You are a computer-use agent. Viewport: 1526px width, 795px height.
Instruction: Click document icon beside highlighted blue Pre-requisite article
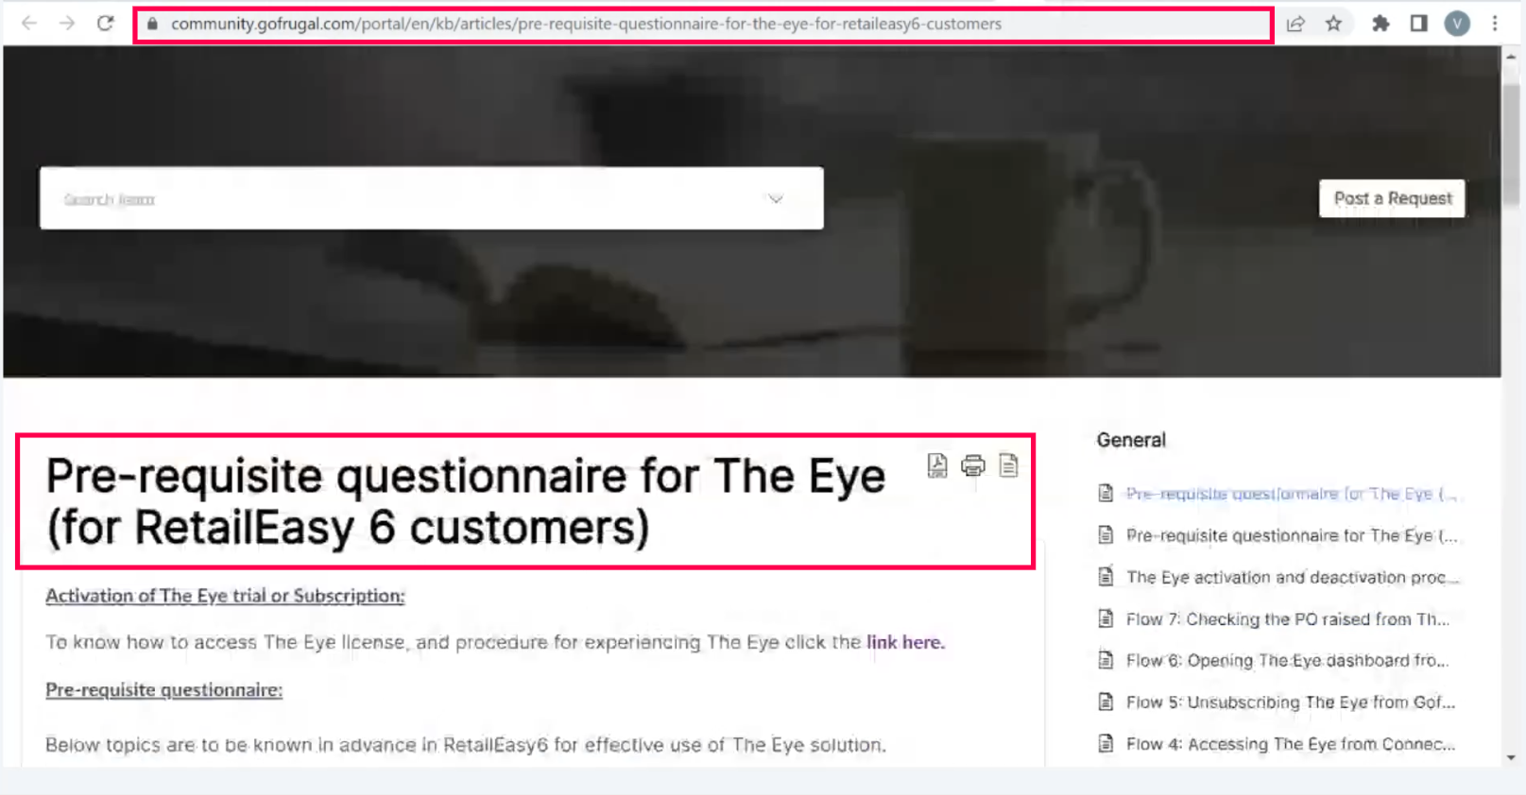pyautogui.click(x=1106, y=493)
